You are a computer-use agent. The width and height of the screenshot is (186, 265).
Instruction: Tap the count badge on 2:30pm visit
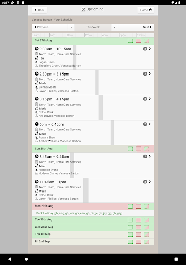145,74
